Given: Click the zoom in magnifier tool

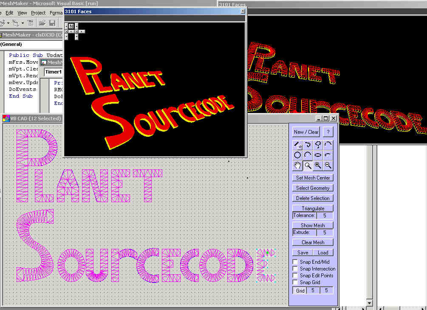Looking at the screenshot, I should click(x=318, y=166).
